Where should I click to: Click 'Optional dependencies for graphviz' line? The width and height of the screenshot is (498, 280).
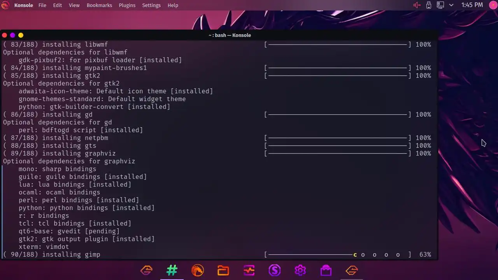pyautogui.click(x=69, y=161)
